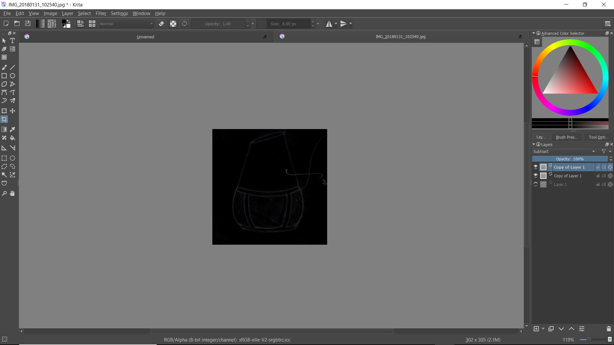This screenshot has height=345, width=614.
Task: Activate the Pan hand tool
Action: coord(12,193)
